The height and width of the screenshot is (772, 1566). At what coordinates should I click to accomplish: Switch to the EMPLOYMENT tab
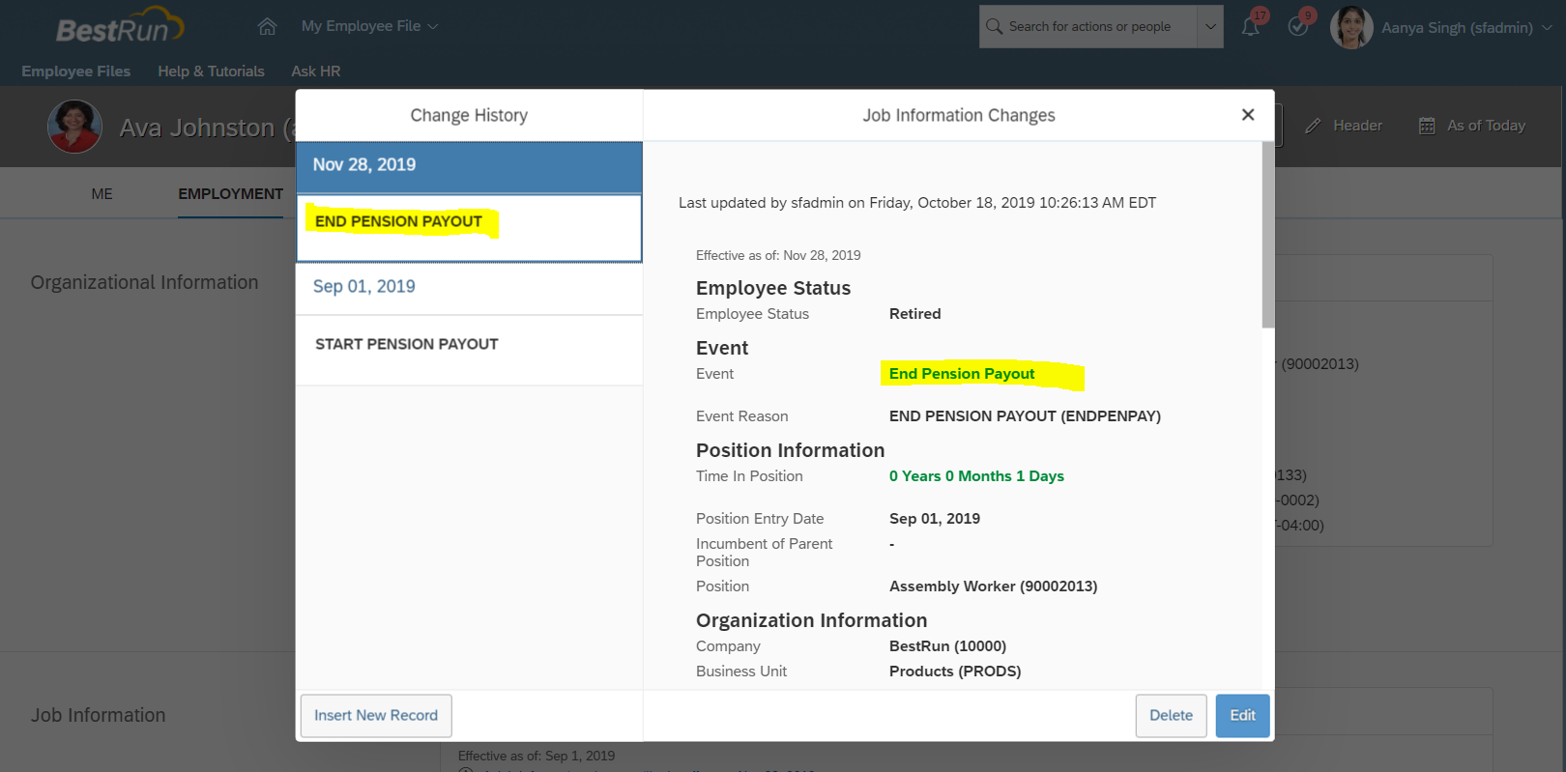click(x=230, y=194)
